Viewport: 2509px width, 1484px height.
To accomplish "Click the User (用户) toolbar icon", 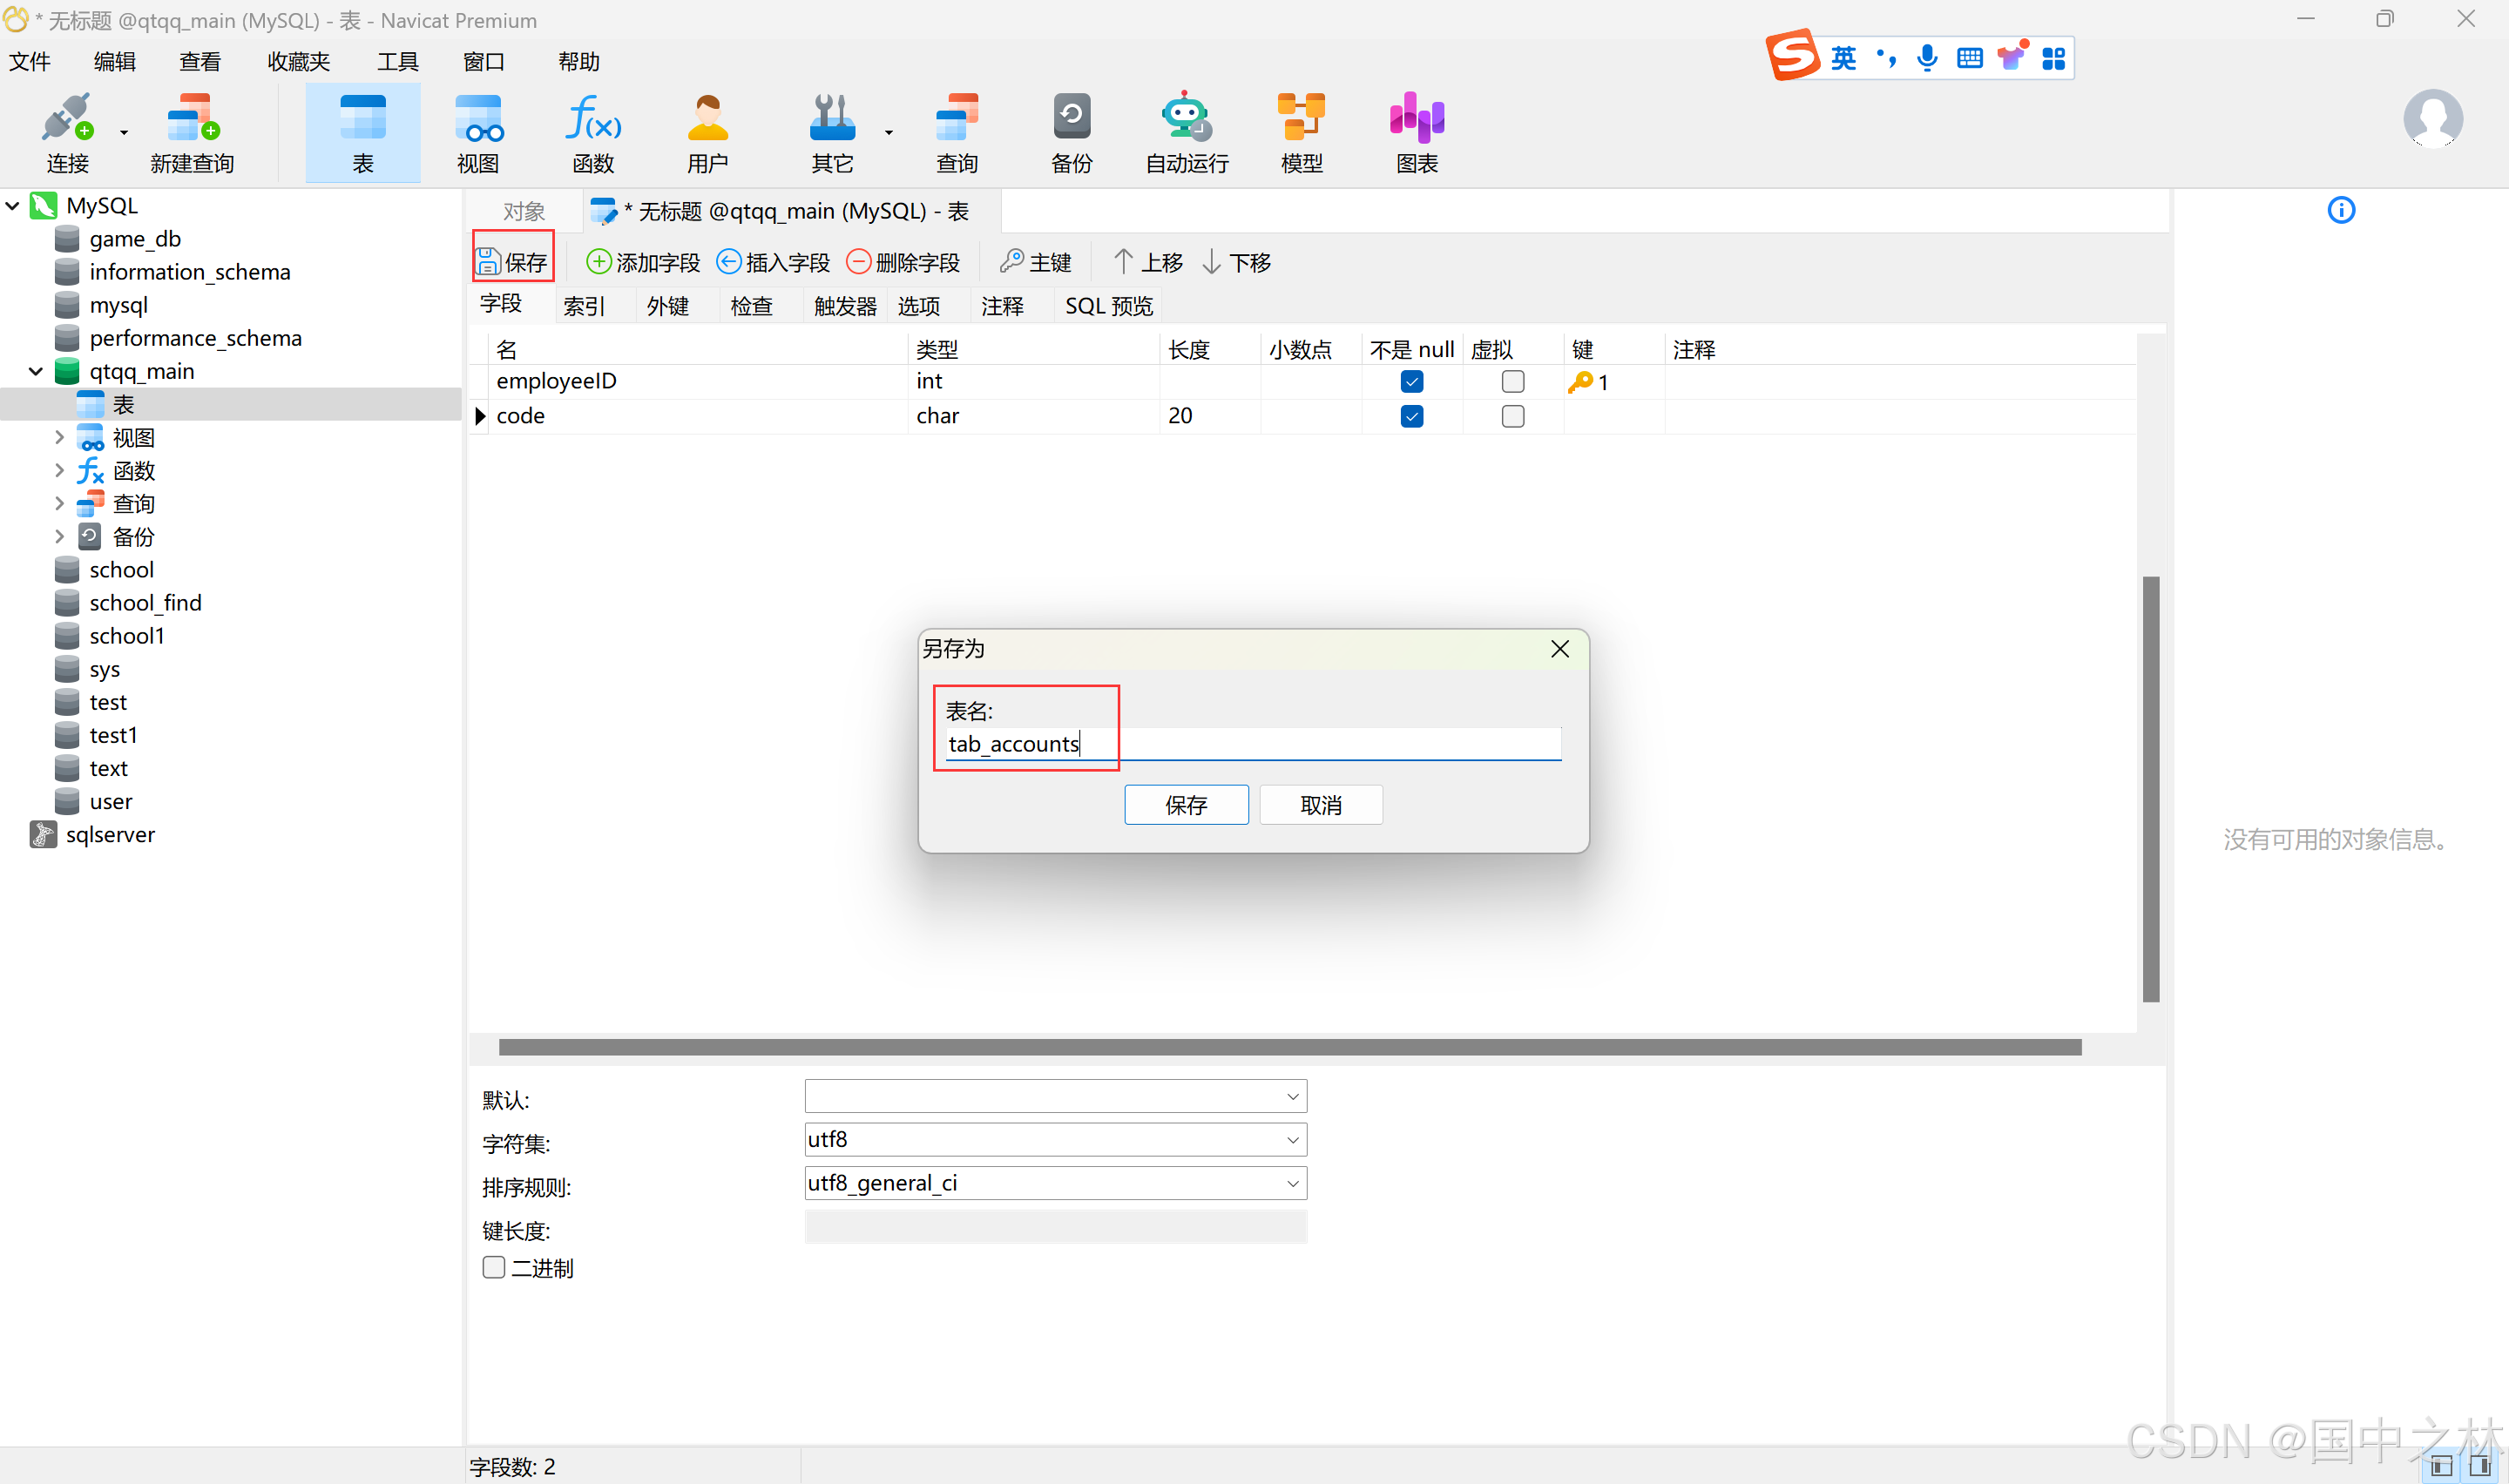I will [x=708, y=132].
